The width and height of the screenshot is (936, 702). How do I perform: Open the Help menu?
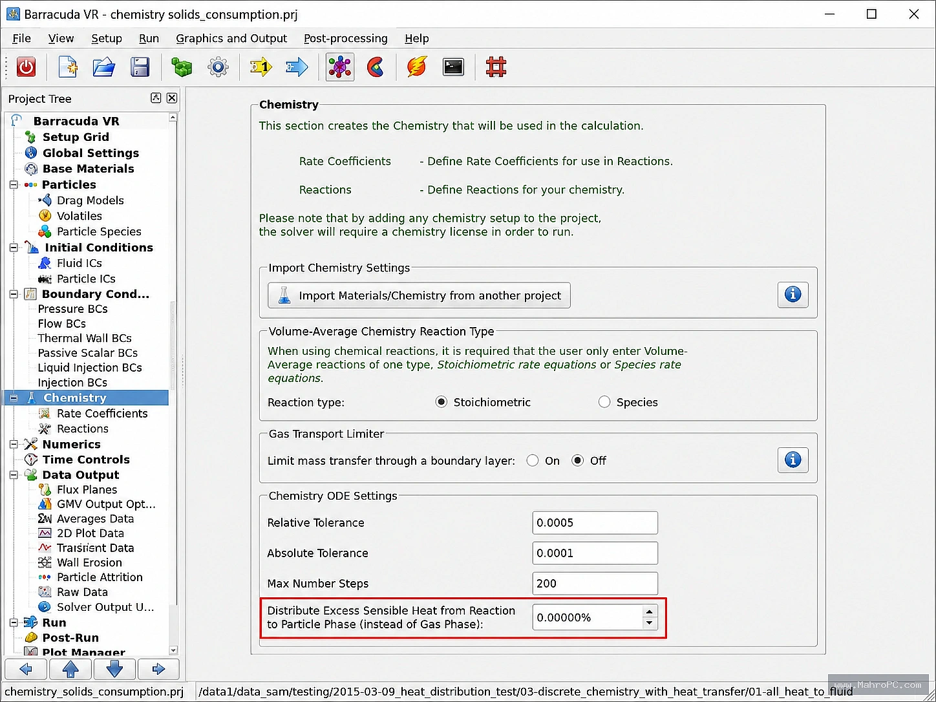(417, 38)
